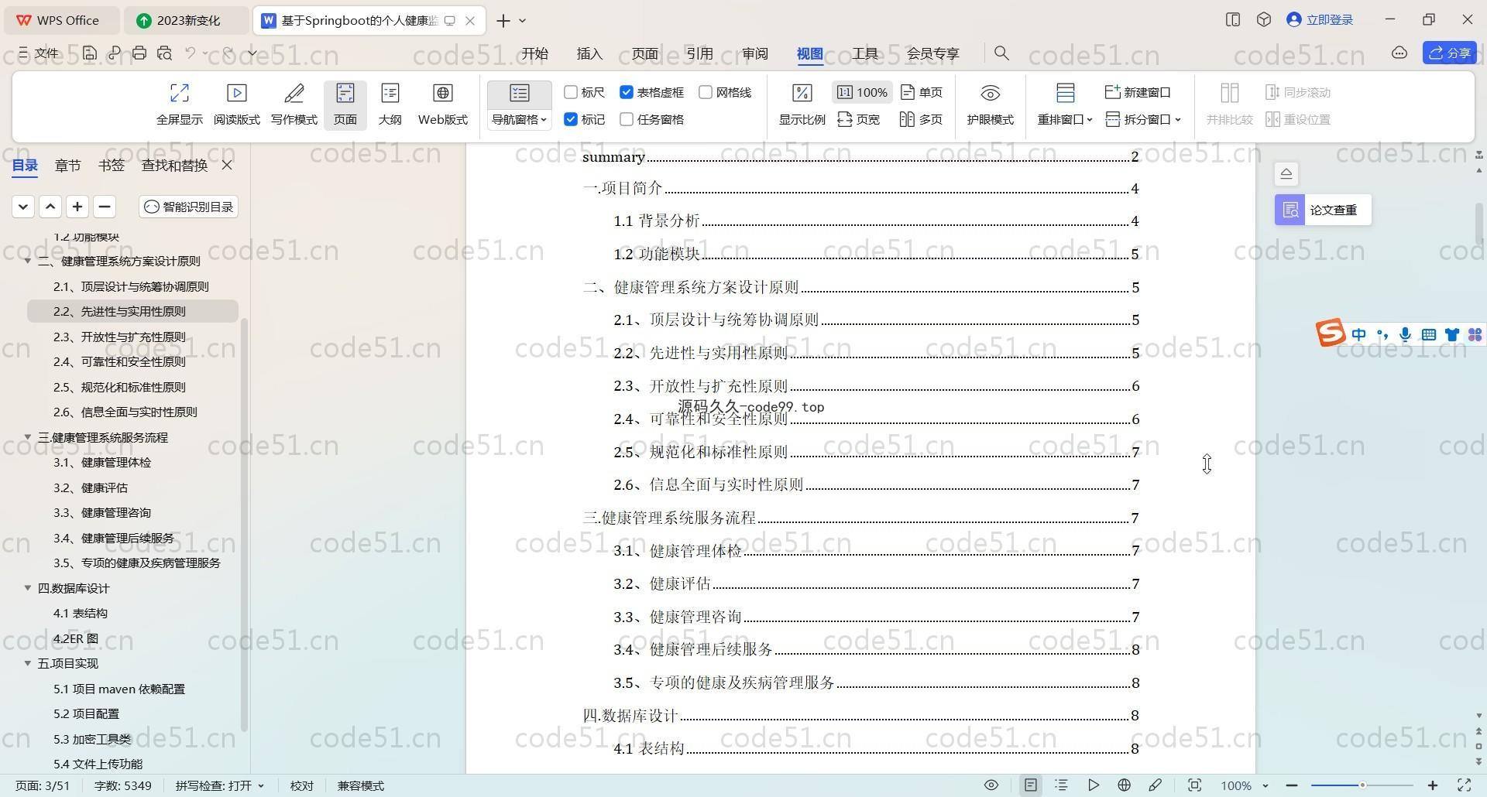Viewport: 1487px width, 797px height.
Task: Set zoom to 100% in ribbon
Action: [x=863, y=92]
